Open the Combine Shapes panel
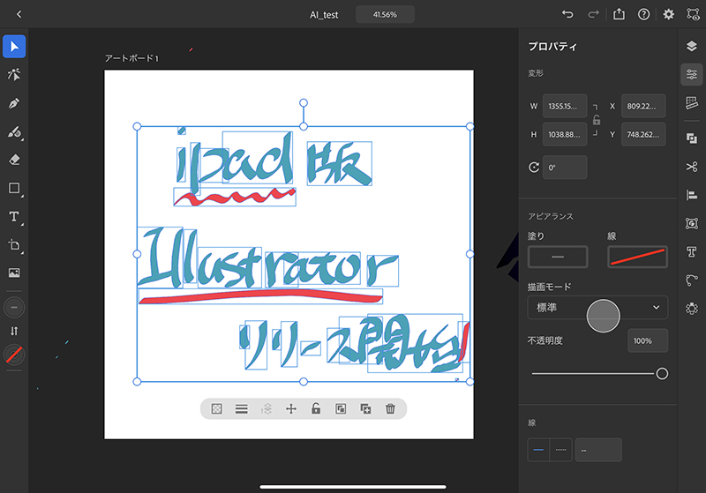706x493 pixels. 692,138
